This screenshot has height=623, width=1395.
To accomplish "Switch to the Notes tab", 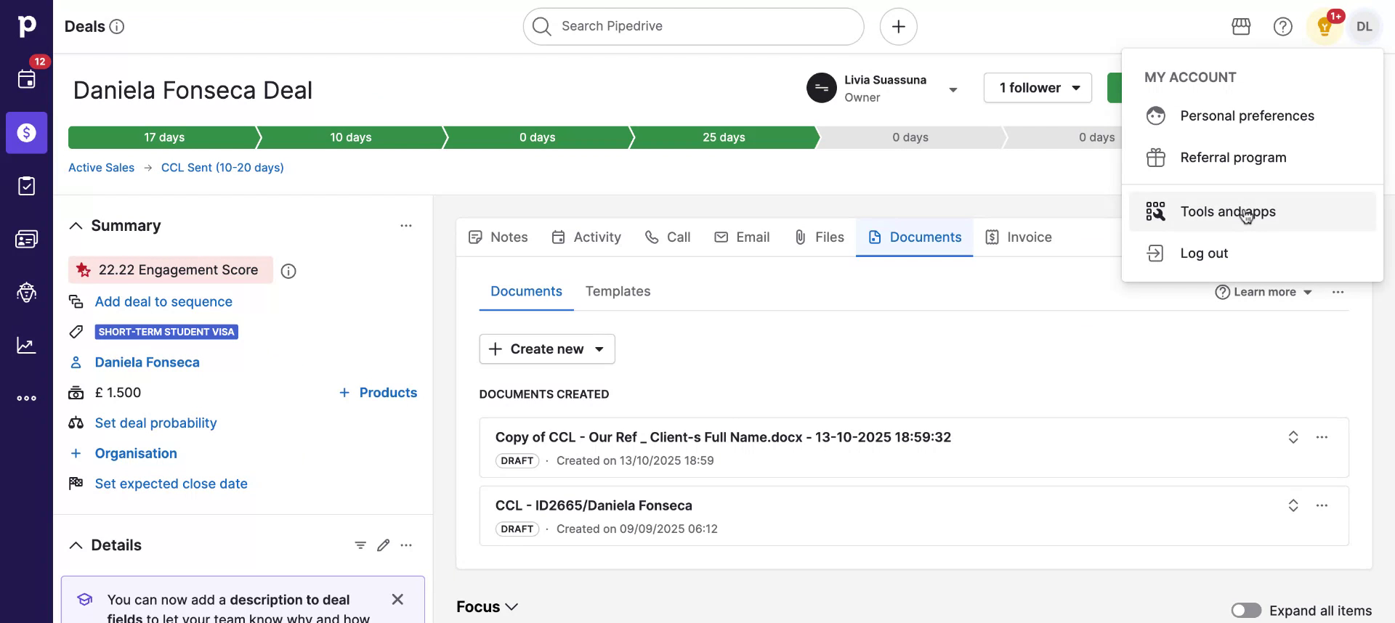I will [498, 237].
